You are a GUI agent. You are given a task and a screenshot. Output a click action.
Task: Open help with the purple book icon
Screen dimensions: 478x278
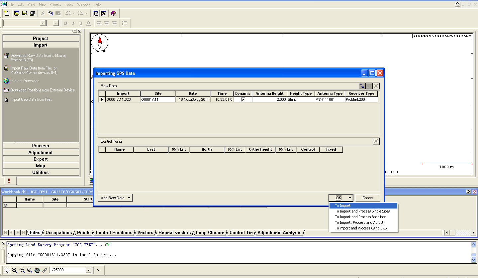[x=113, y=13]
